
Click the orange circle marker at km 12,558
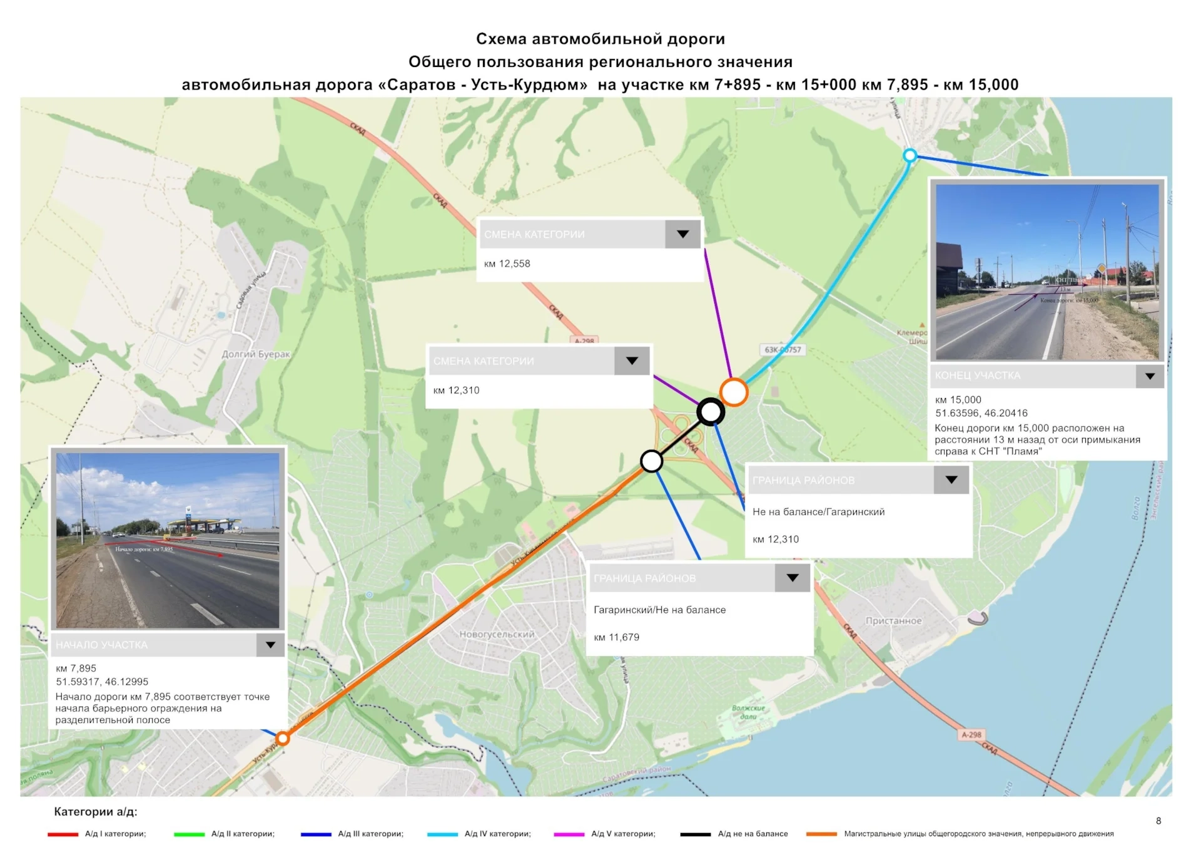734,392
